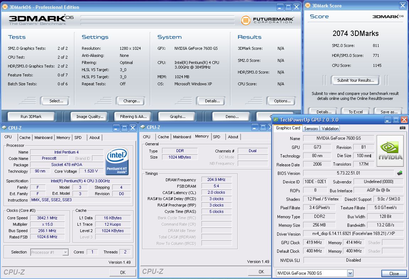This screenshot has height=279, width=409.
Task: Open the Cache tab in left CPU-Z
Action: (x=25, y=138)
